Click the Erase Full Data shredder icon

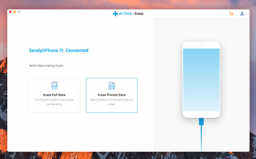(54, 86)
